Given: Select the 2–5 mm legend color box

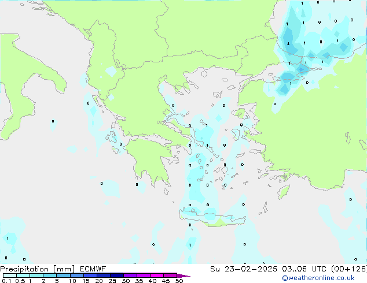Looking at the screenshot, I should click(x=50, y=275).
